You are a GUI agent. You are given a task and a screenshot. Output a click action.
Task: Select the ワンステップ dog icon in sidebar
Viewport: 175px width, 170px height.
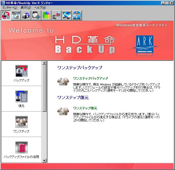point(21,122)
